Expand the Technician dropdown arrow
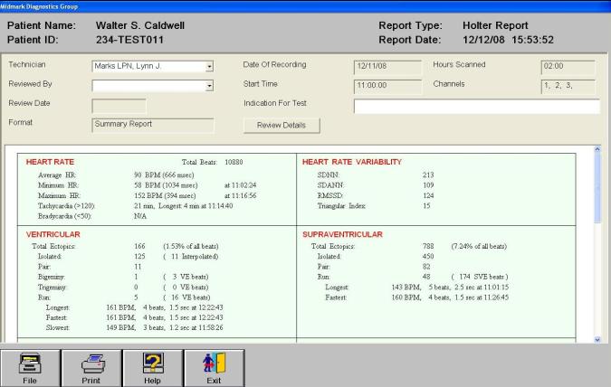The height and width of the screenshot is (387, 611). point(209,67)
